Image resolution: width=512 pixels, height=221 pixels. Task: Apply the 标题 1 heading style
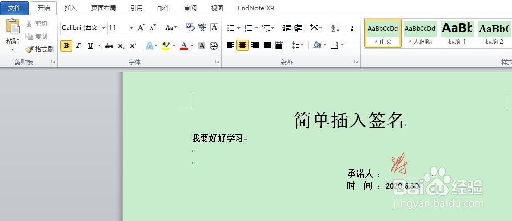pos(457,33)
